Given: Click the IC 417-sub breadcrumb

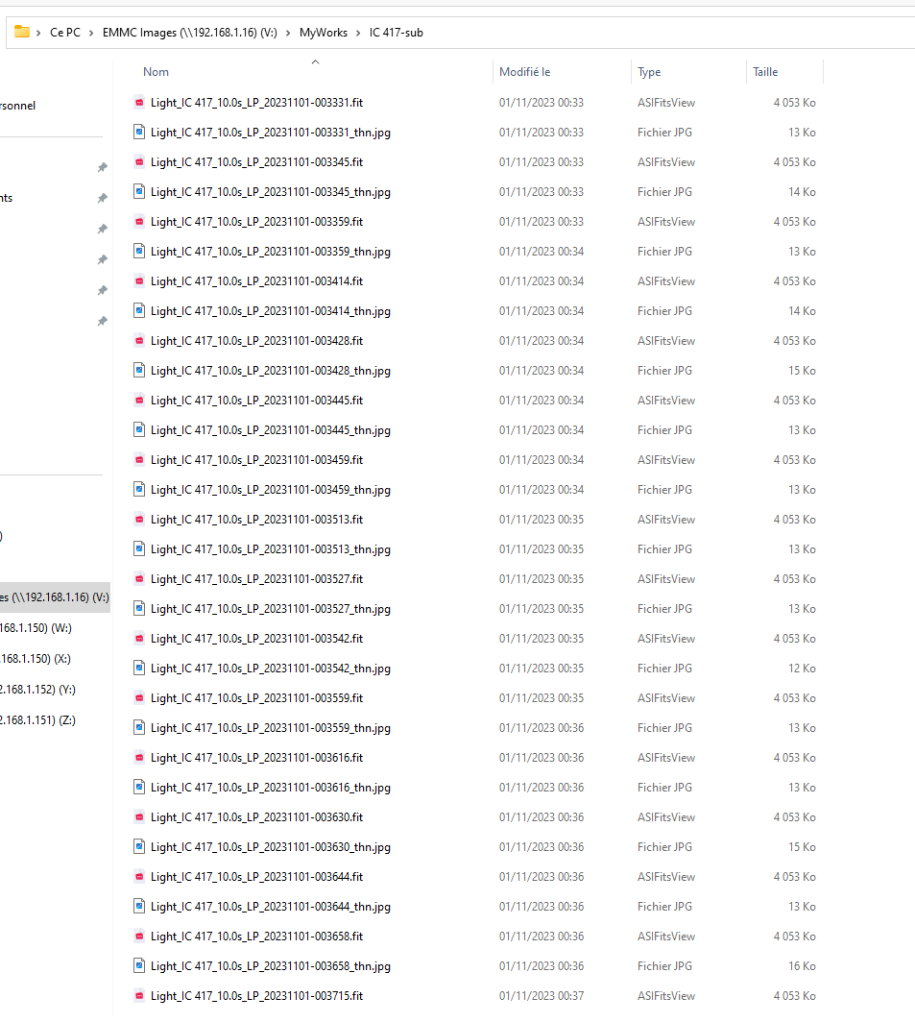Looking at the screenshot, I should click(x=397, y=33).
